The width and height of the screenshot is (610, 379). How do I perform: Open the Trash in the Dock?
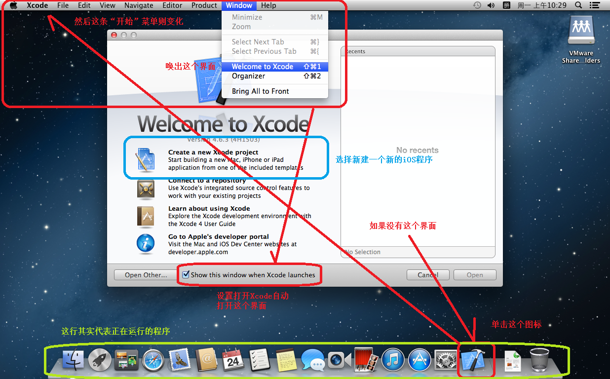pyautogui.click(x=539, y=360)
